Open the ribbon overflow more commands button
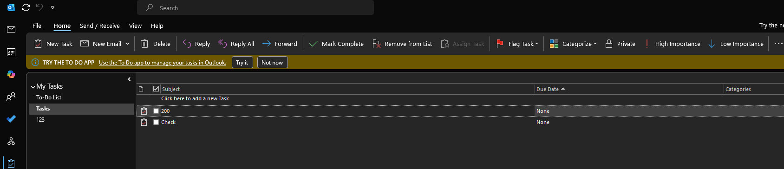784x169 pixels. click(x=778, y=44)
